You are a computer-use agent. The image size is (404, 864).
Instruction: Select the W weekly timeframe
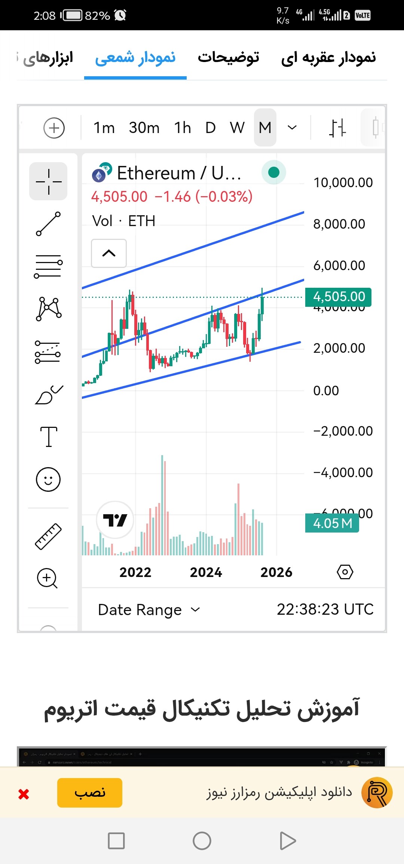pyautogui.click(x=238, y=128)
